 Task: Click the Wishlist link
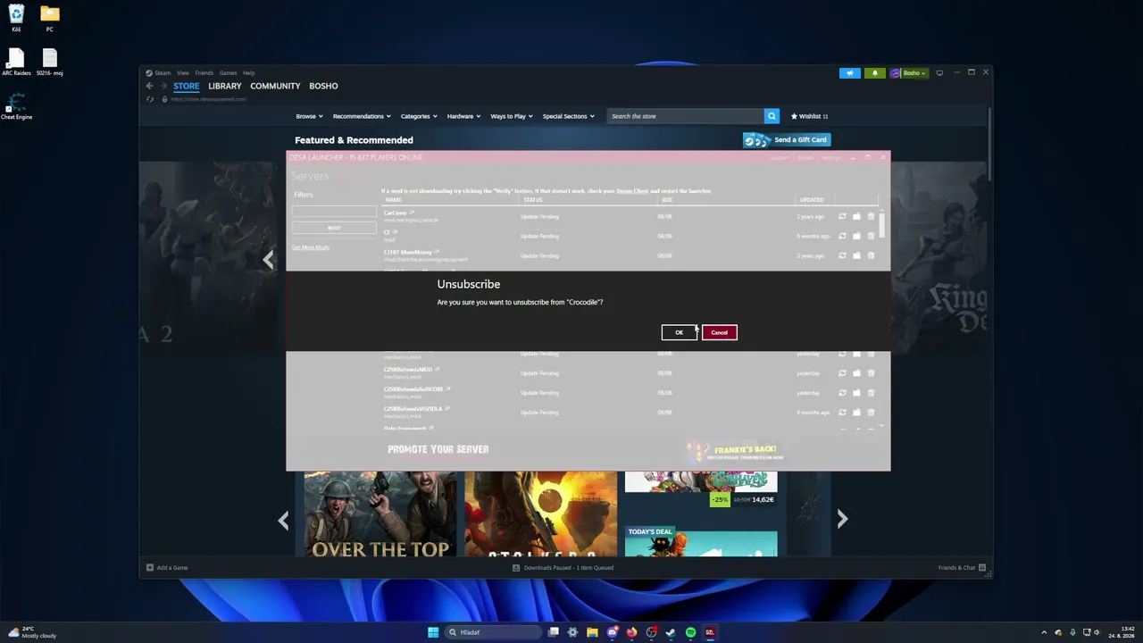pos(809,116)
